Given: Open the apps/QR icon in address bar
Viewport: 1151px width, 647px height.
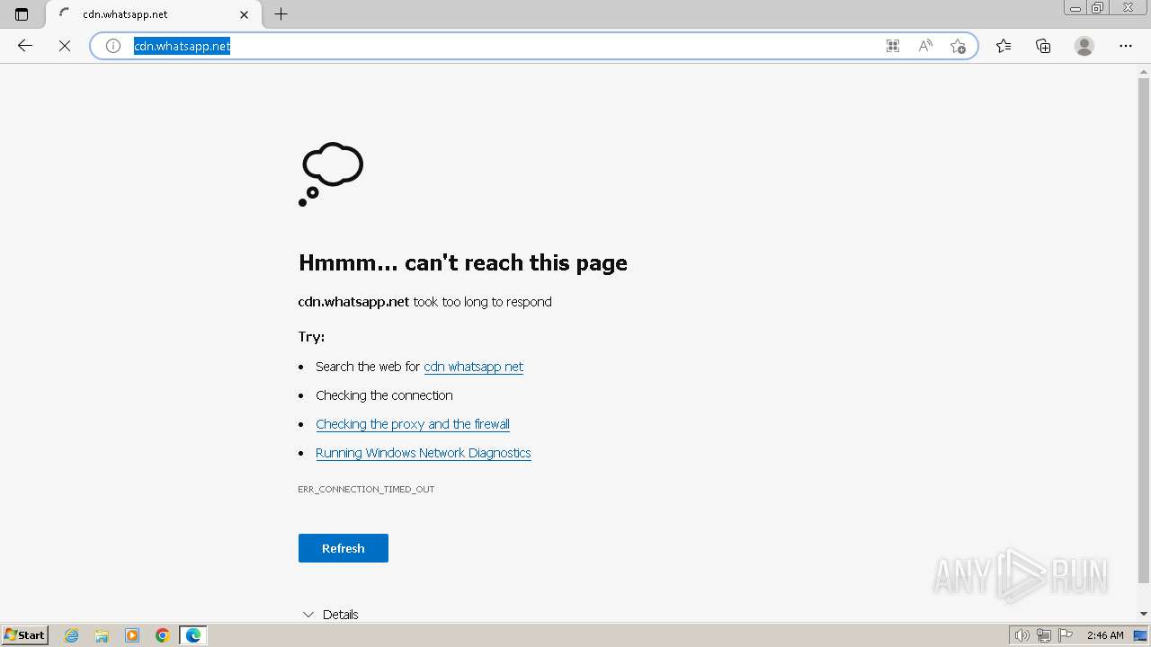Looking at the screenshot, I should pyautogui.click(x=893, y=46).
